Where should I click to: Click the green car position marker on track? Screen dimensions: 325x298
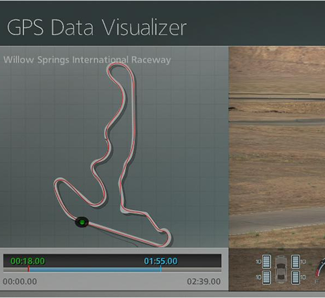(x=82, y=222)
